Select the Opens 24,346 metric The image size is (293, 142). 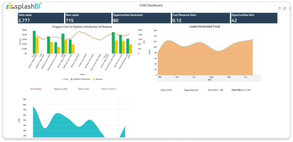pos(61,89)
